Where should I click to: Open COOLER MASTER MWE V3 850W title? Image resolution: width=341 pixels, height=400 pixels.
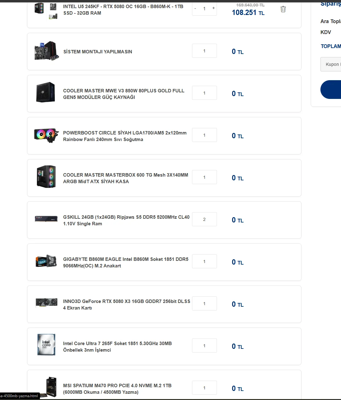pos(124,94)
